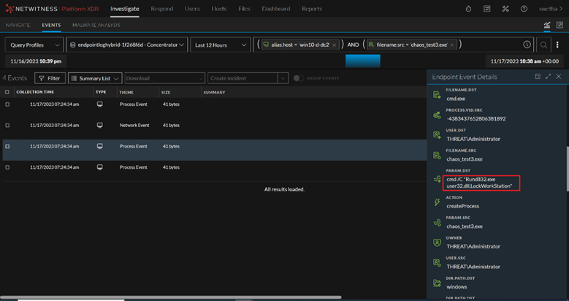Run query with the magnifier search icon

tap(543, 45)
